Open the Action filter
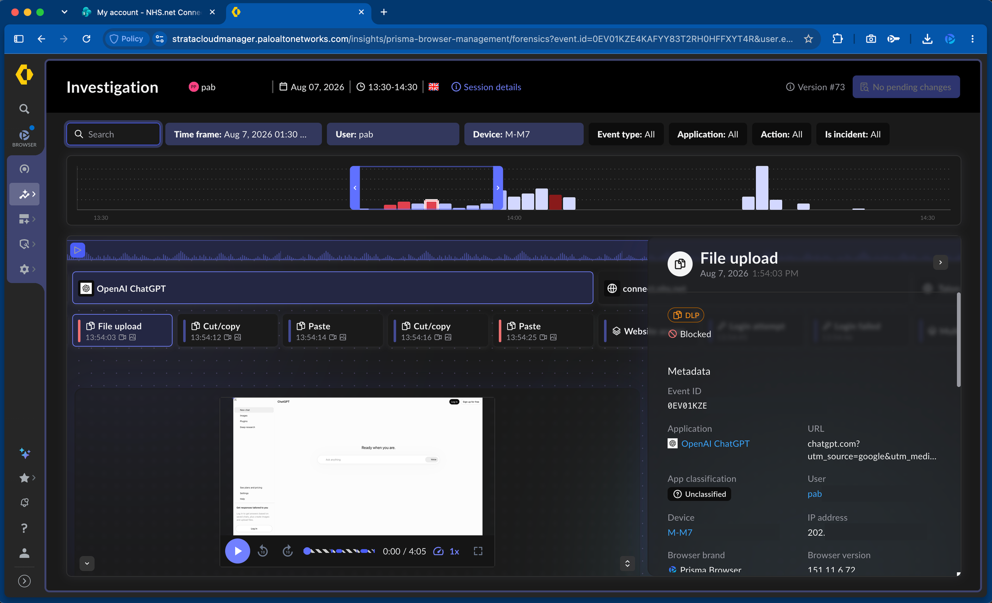Viewport: 992px width, 603px height. [782, 134]
